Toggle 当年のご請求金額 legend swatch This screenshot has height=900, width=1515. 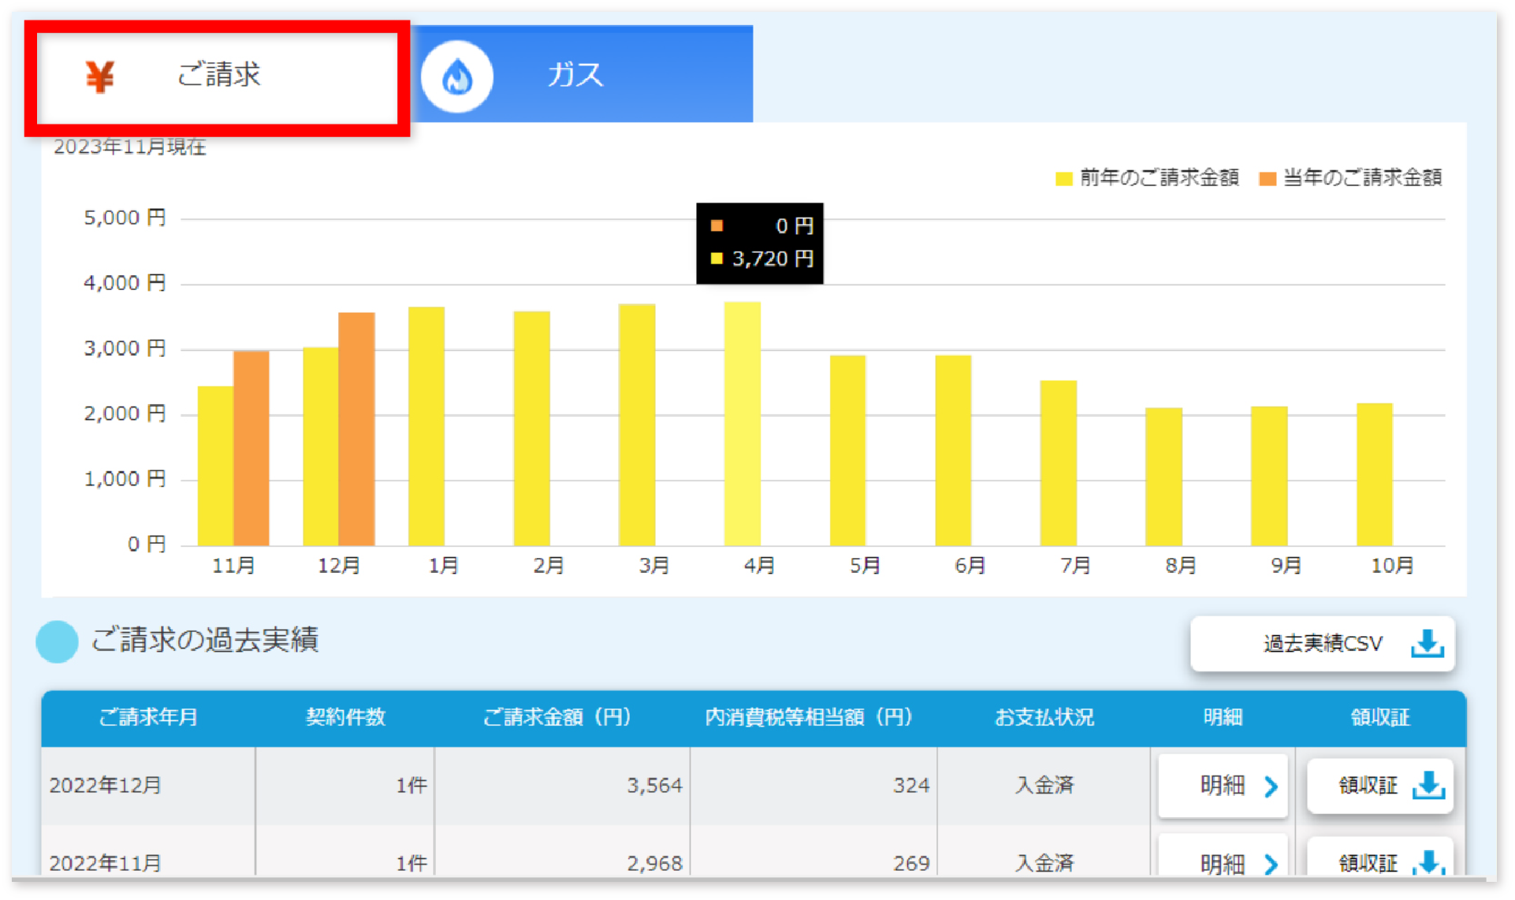[1267, 179]
